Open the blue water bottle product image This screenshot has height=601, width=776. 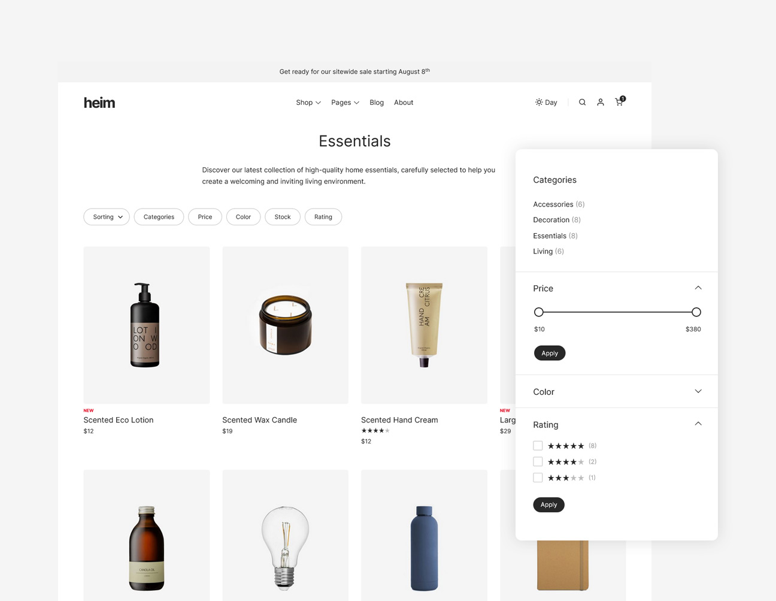424,535
